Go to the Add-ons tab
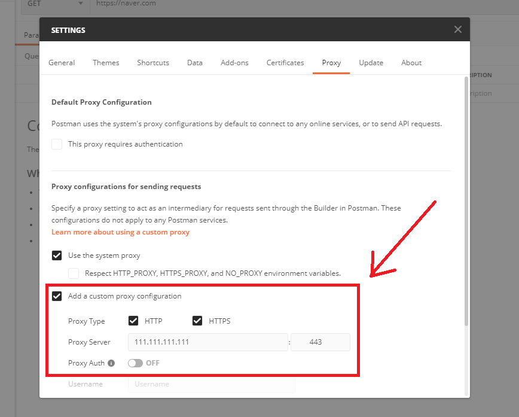Image resolution: width=519 pixels, height=417 pixels. (234, 63)
